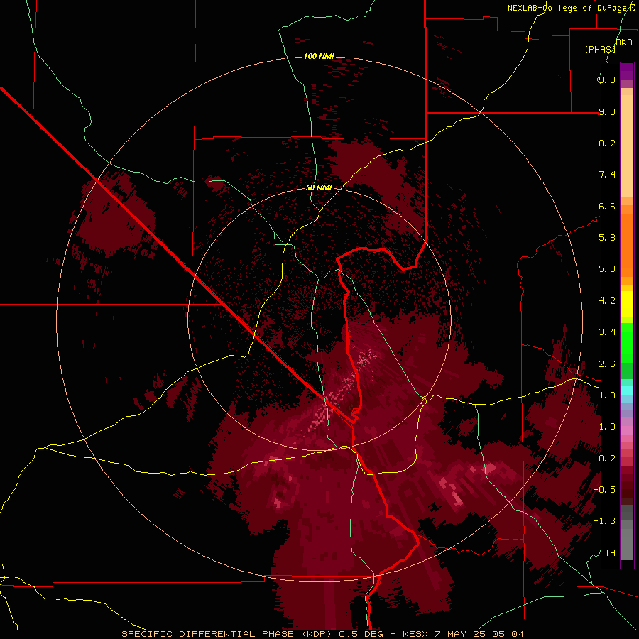Click the bright green color bar segment
The image size is (639, 639).
[x=627, y=343]
